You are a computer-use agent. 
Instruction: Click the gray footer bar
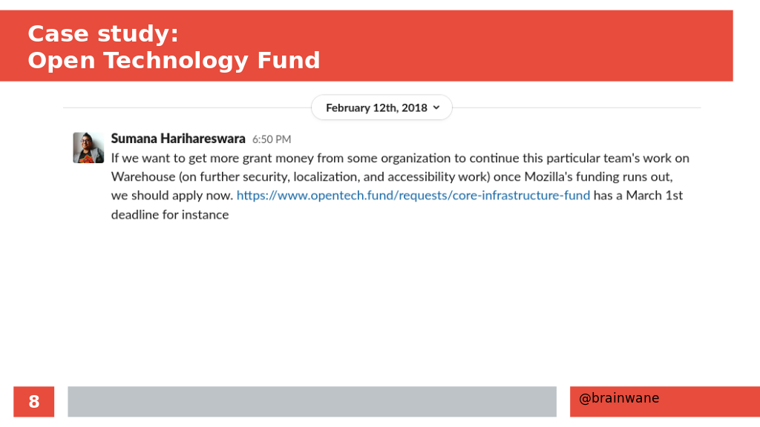(x=312, y=401)
